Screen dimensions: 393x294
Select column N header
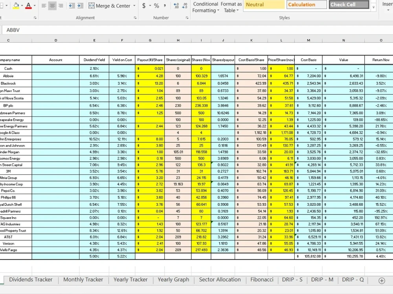[343, 40]
